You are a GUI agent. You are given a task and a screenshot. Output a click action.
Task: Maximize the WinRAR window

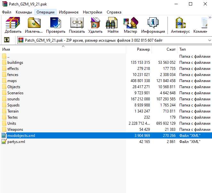tap(191, 4)
